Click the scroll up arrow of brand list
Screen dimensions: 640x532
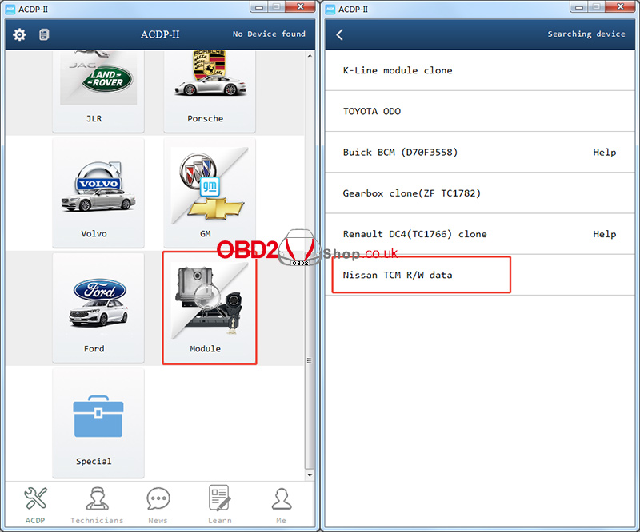[x=310, y=55]
